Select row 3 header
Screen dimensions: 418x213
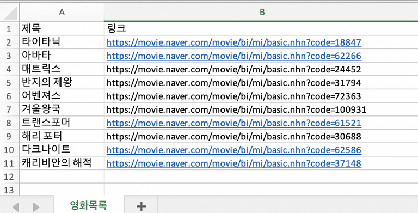[x=9, y=56]
